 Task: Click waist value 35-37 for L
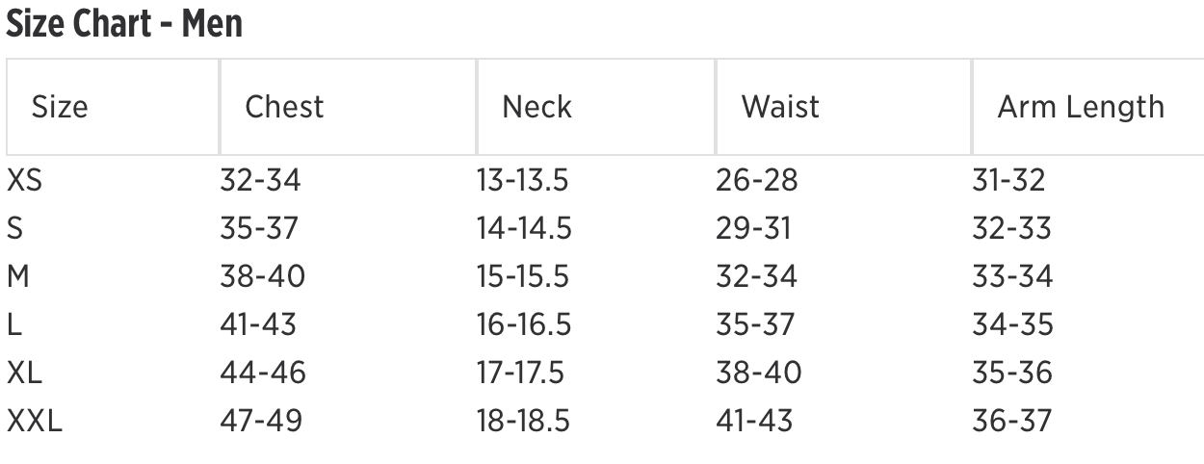[756, 324]
